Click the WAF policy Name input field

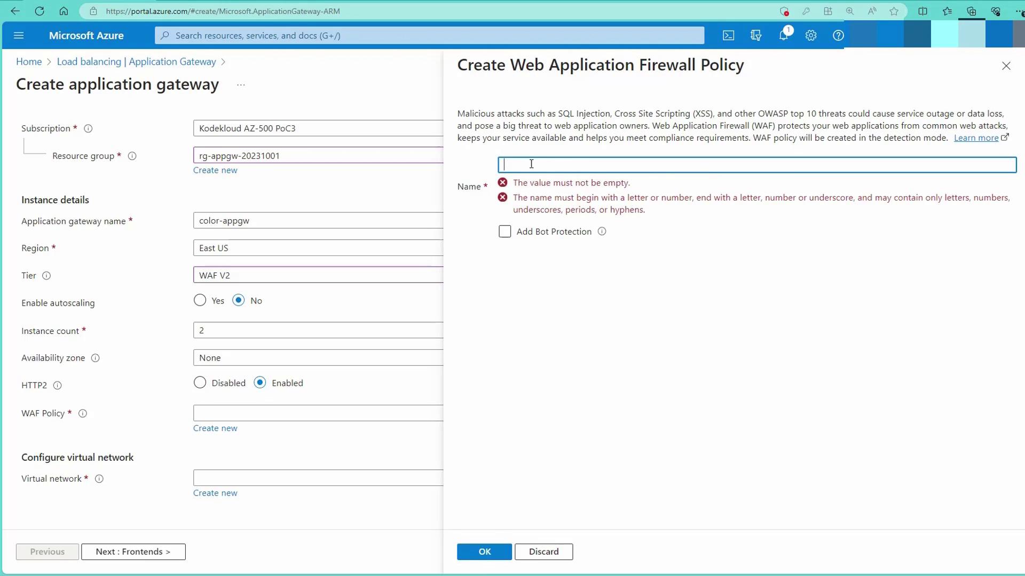tap(756, 165)
